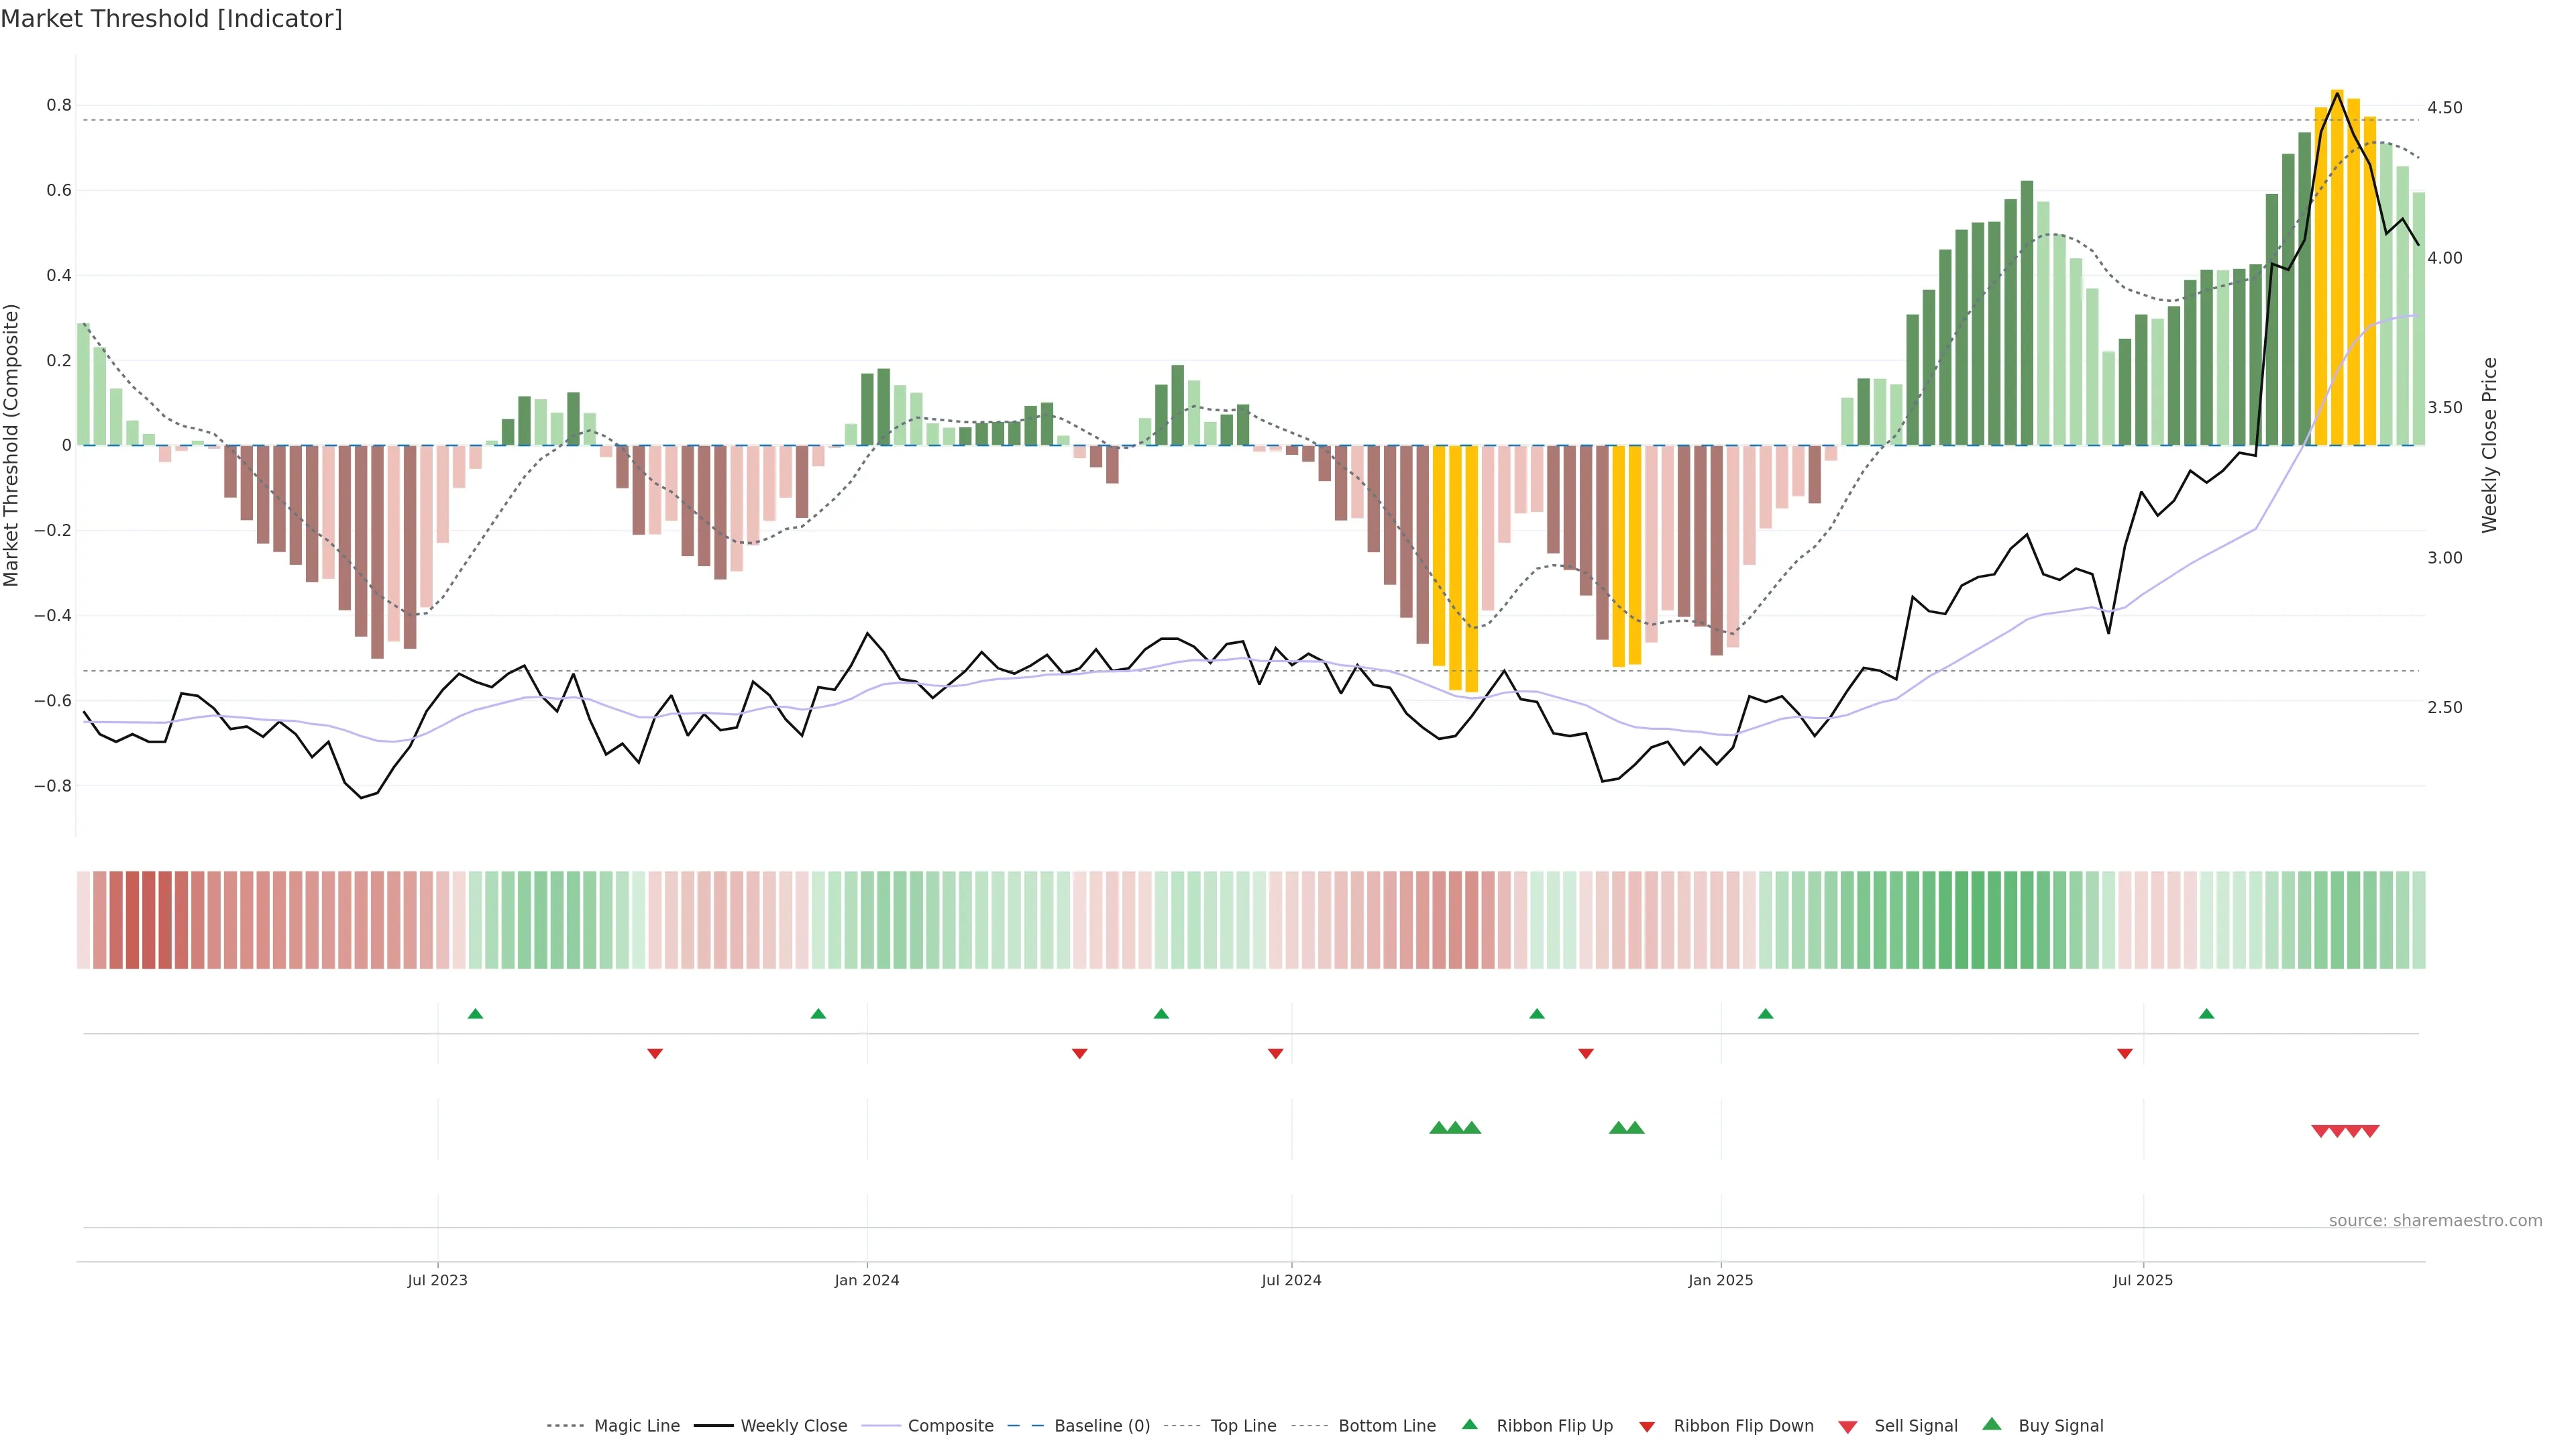This screenshot has width=2576, height=1449.
Task: Click the Sell Signal legend triangle icon
Action: pyautogui.click(x=1848, y=1426)
